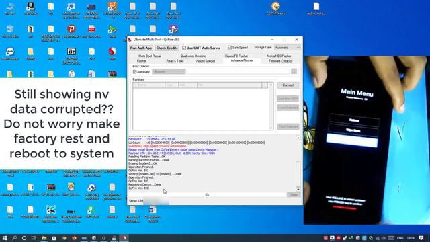Toggle select-all checkbox in Partitions header
This screenshot has height=242, width=430.
pos(136,85)
